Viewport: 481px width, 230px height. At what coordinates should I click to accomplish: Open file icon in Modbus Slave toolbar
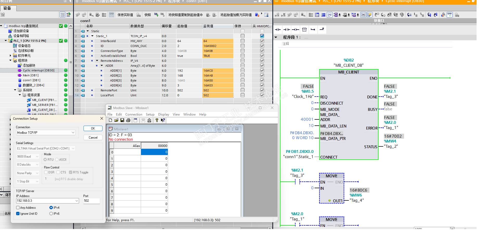click(x=116, y=120)
